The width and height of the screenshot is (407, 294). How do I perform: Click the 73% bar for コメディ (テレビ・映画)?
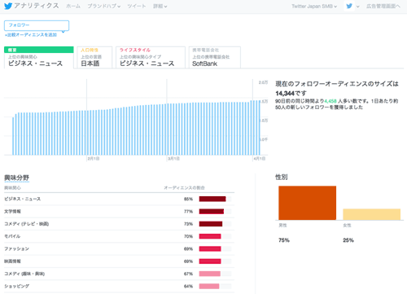211,224
